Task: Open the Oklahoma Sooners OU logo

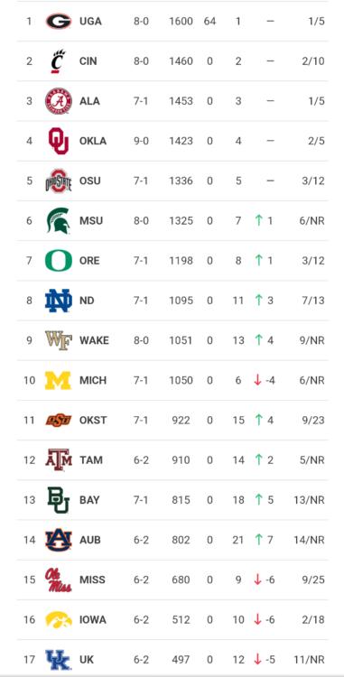Action: tap(59, 141)
